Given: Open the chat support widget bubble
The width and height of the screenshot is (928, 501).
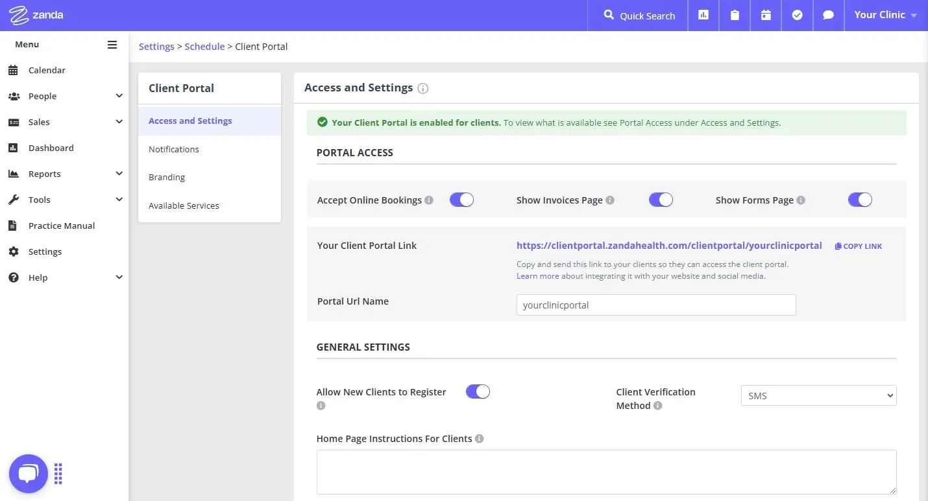Looking at the screenshot, I should (29, 474).
